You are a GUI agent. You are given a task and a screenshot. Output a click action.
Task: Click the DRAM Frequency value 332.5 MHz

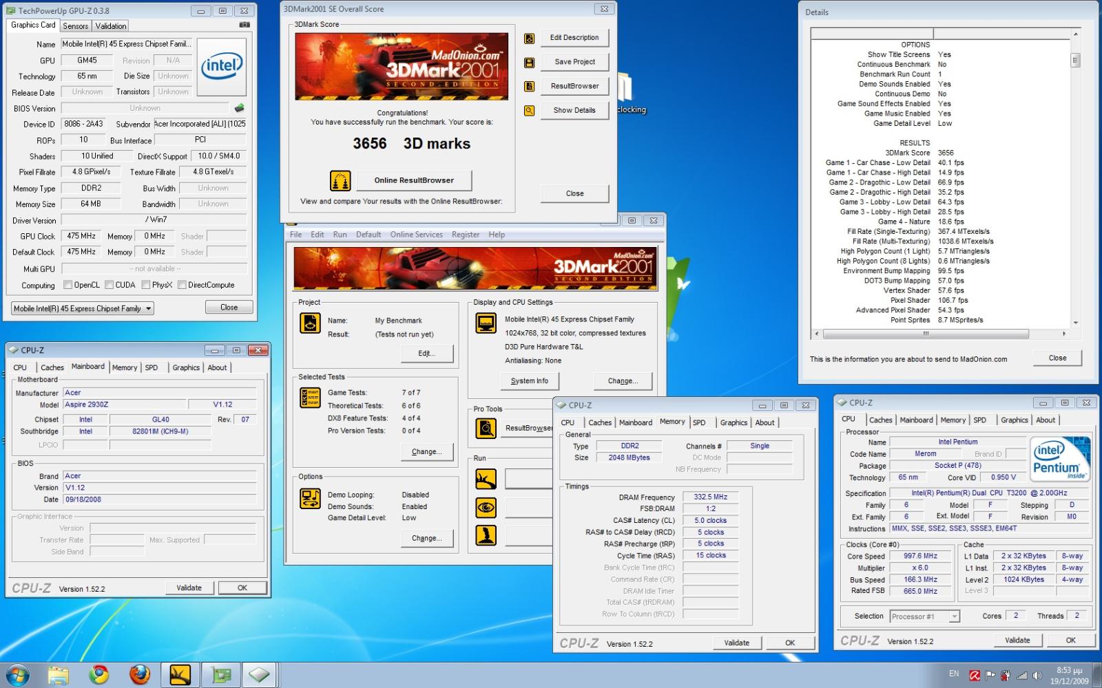(711, 497)
